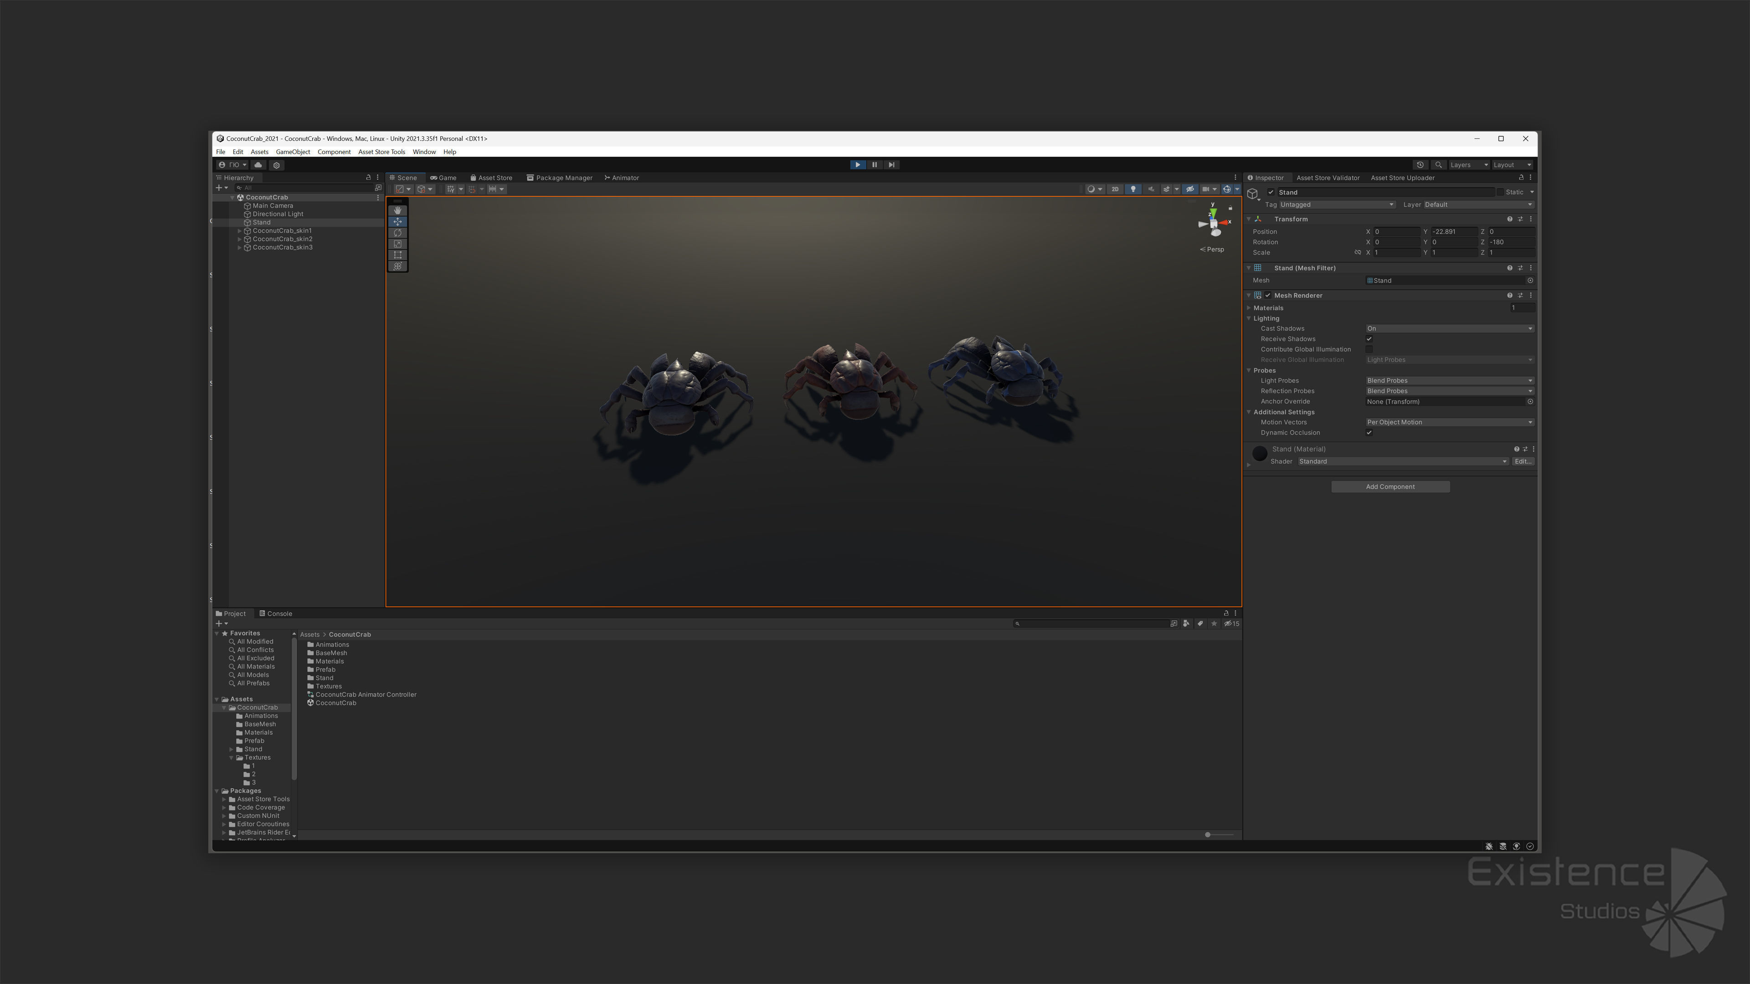
Task: Lock the Inspector panel
Action: [x=1521, y=178]
